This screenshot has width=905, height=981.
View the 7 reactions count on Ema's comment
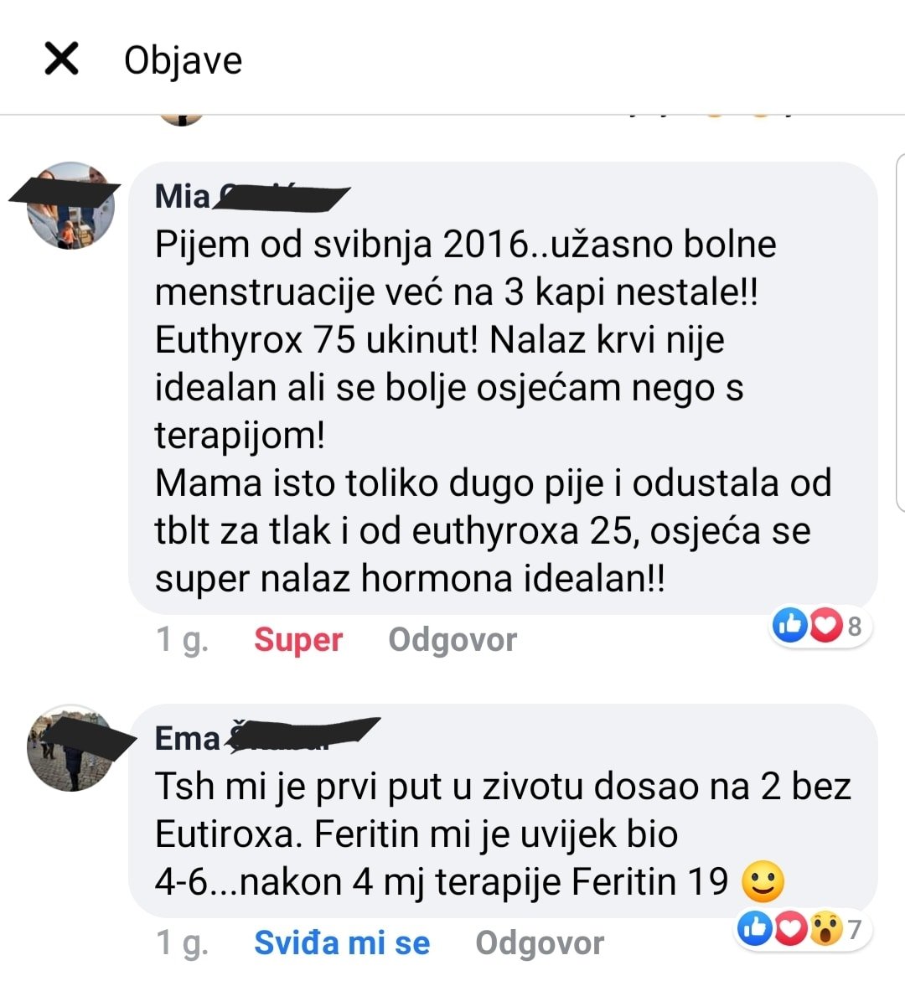855,929
